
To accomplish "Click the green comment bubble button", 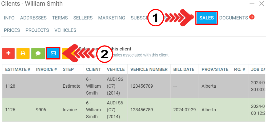I will pos(38,53).
